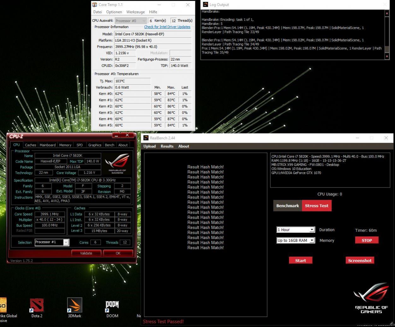Click the Core Temp title bar icon
The height and width of the screenshot is (327, 395).
94,5
